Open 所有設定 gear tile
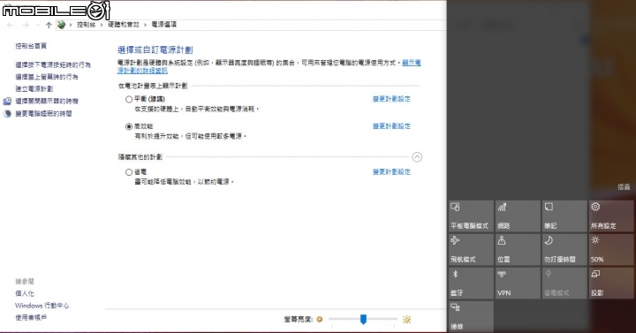 611,216
